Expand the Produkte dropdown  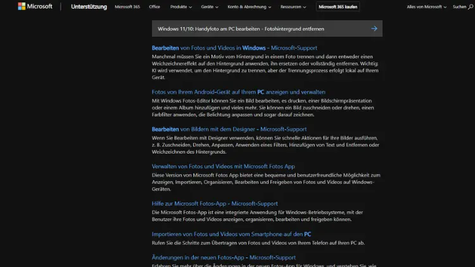181,7
